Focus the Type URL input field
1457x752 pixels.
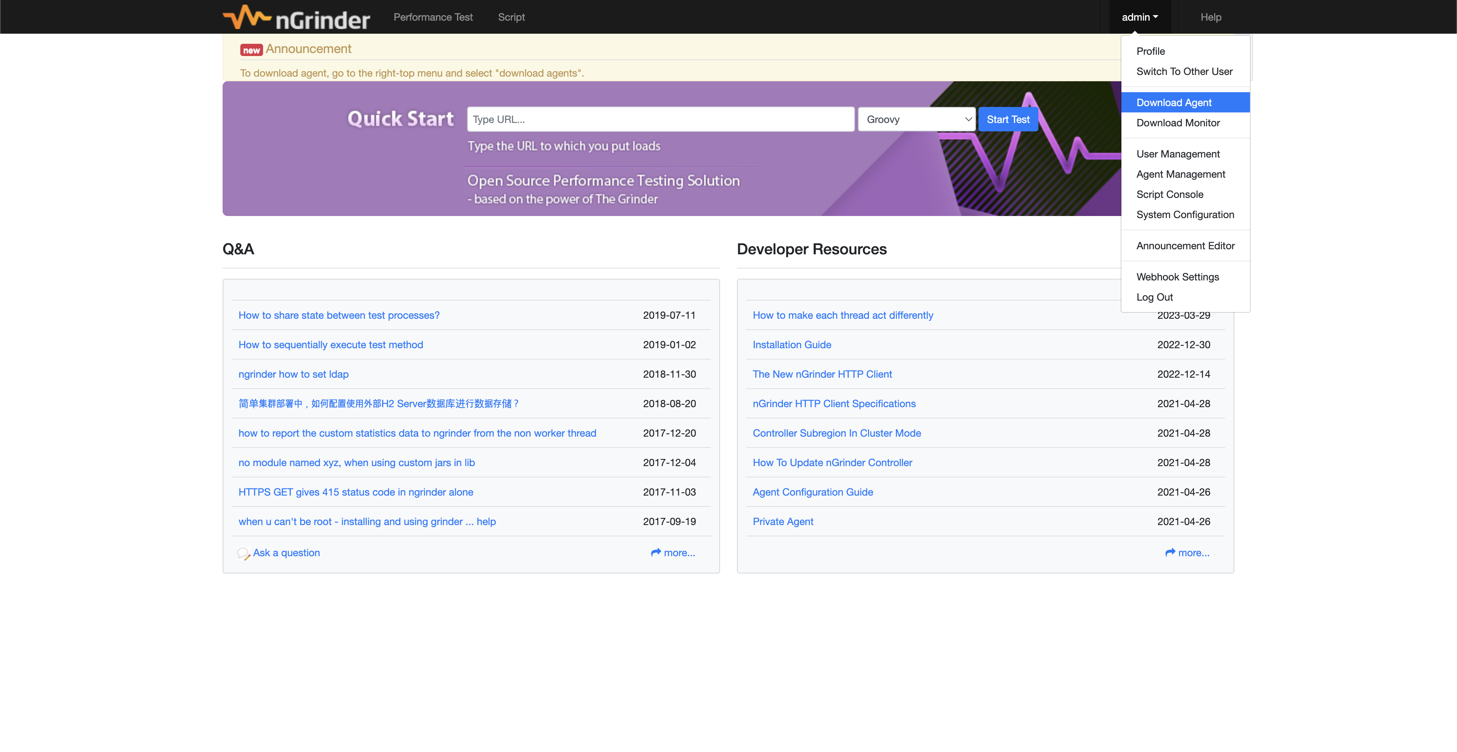point(660,119)
